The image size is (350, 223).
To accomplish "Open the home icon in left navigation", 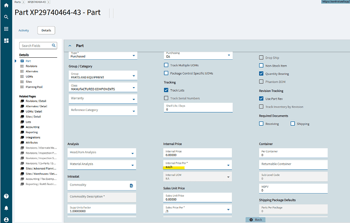I will point(6,6).
